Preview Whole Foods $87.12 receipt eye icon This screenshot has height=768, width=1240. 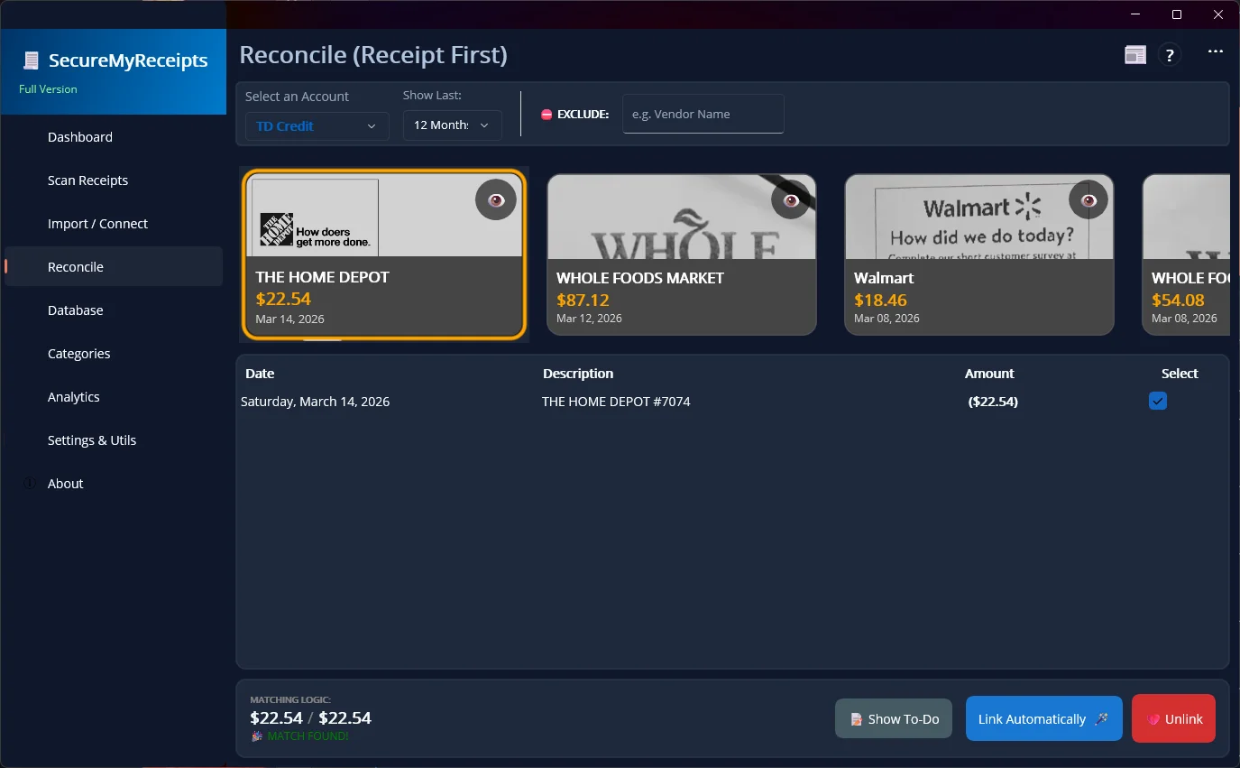(792, 199)
